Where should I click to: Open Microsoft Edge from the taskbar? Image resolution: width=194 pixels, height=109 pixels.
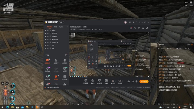click(8, 107)
